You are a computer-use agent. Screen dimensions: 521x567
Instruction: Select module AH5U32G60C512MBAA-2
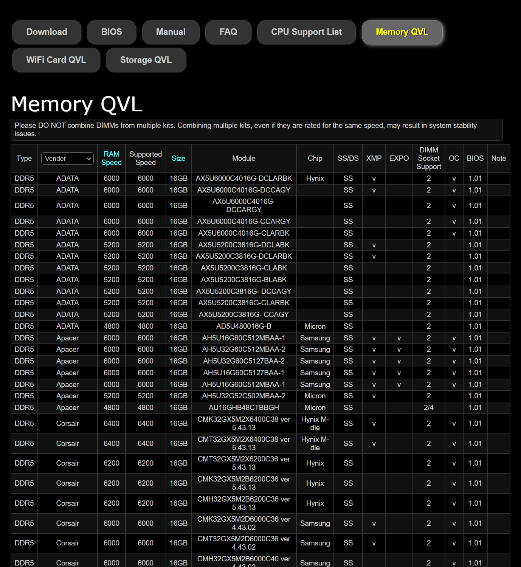pyautogui.click(x=244, y=350)
